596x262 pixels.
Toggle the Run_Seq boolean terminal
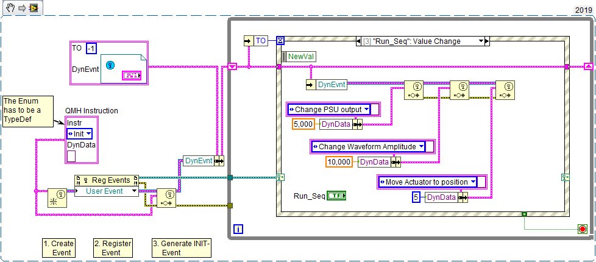(x=336, y=196)
